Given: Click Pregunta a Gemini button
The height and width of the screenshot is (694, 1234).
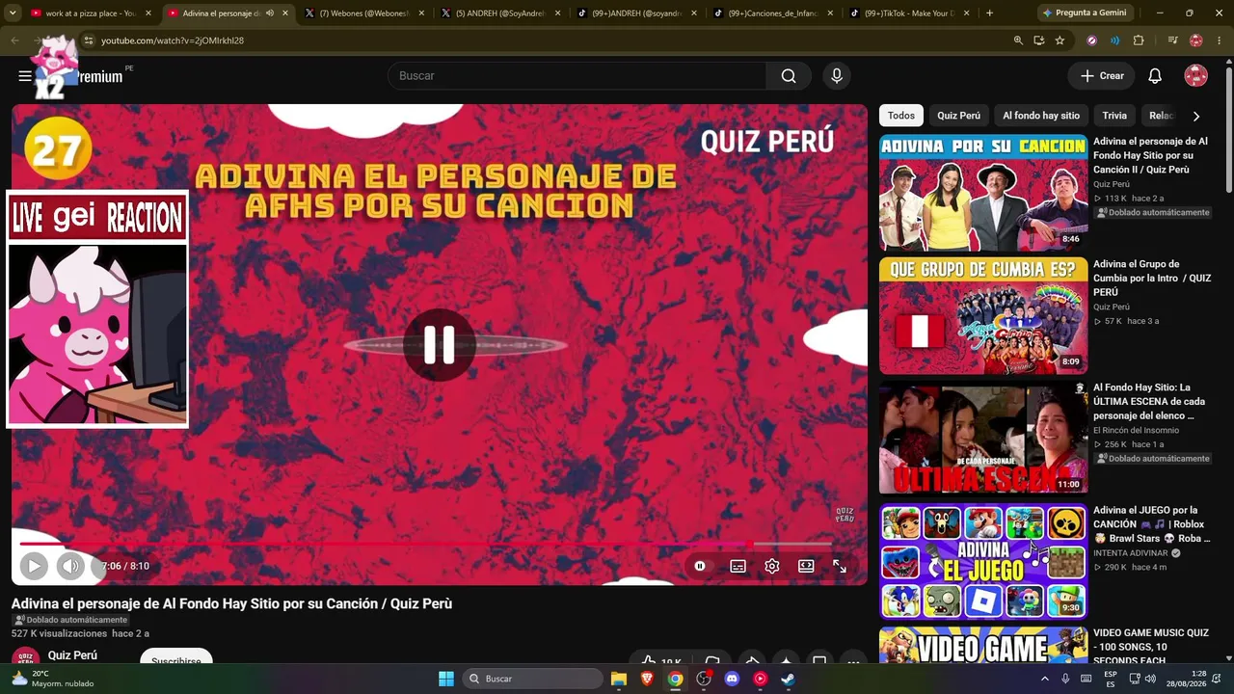Looking at the screenshot, I should pyautogui.click(x=1084, y=13).
